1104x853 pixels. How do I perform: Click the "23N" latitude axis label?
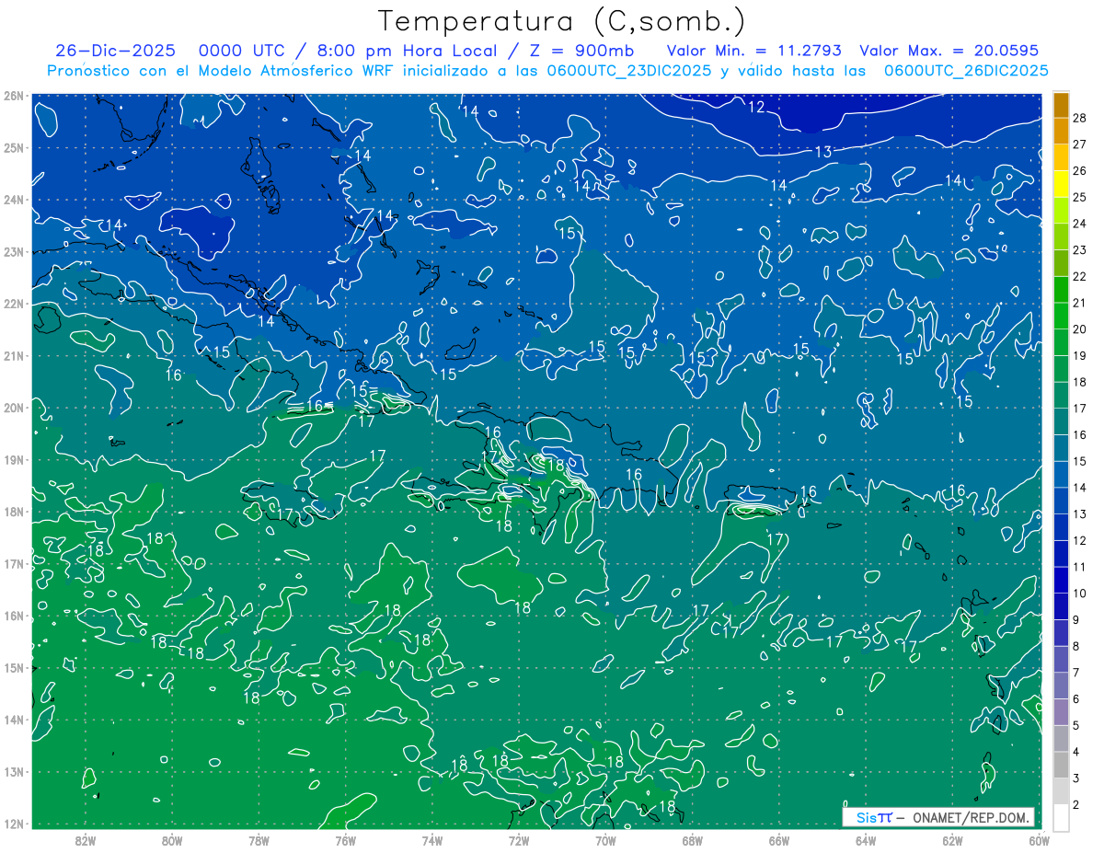[13, 251]
